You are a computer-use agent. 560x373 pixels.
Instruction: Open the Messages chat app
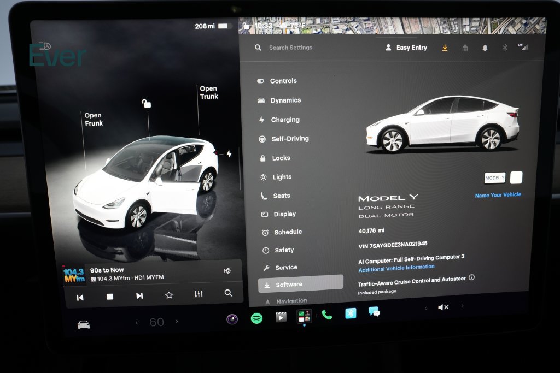coord(374,312)
